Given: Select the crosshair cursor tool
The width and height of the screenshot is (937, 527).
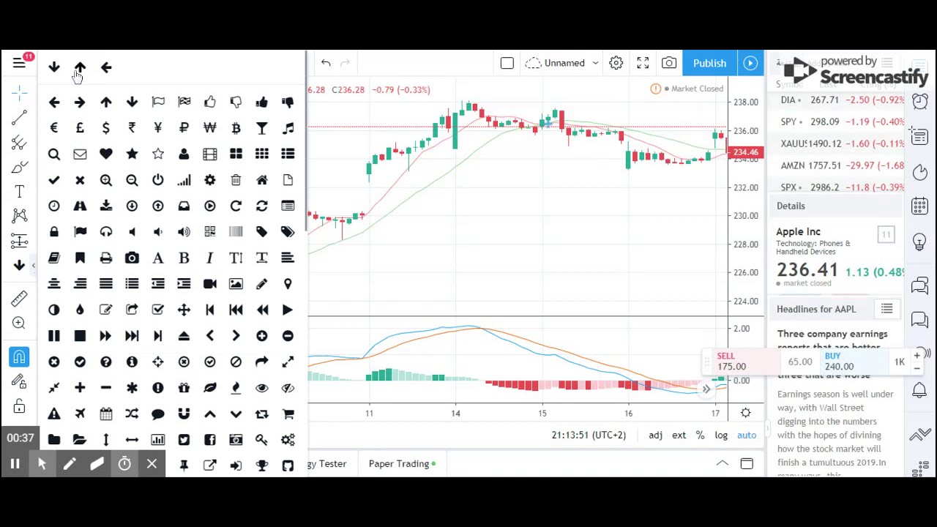Looking at the screenshot, I should 19,92.
